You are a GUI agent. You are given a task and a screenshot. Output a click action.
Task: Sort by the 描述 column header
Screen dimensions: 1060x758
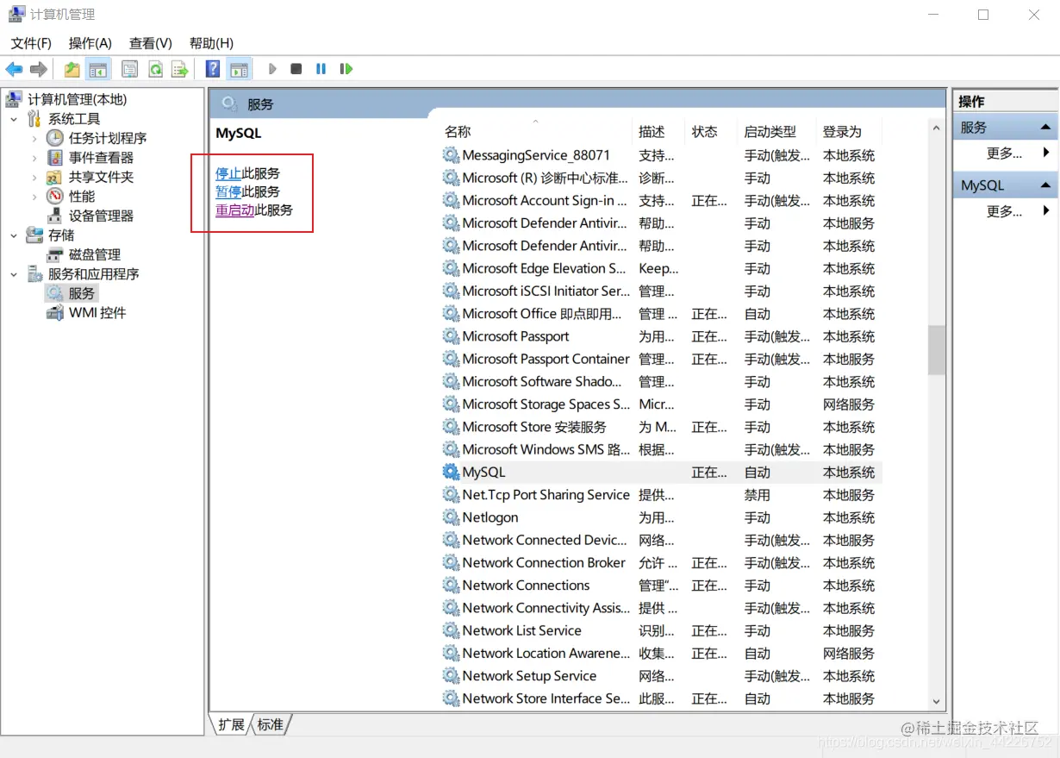click(x=658, y=131)
